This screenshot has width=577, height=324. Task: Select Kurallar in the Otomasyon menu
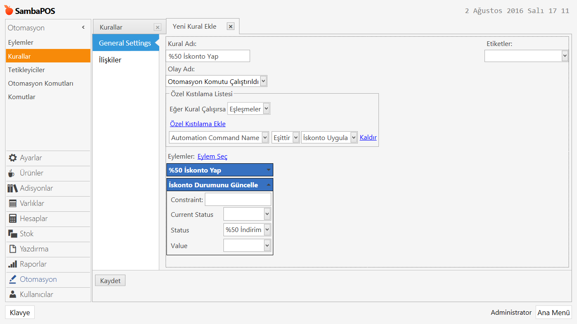pyautogui.click(x=48, y=56)
